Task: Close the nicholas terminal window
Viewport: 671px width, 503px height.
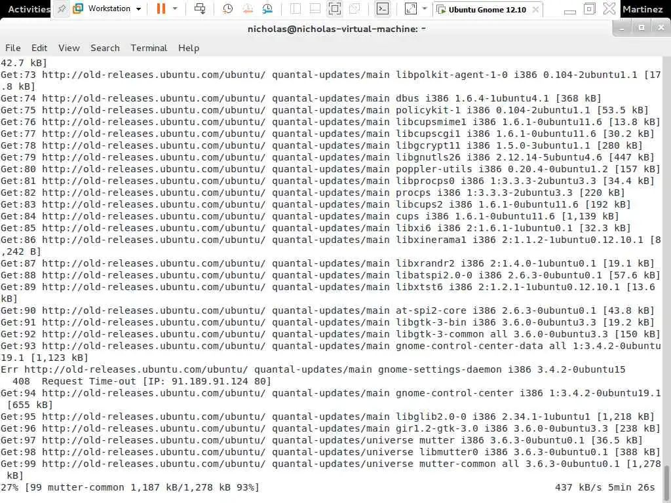Action: (x=661, y=28)
